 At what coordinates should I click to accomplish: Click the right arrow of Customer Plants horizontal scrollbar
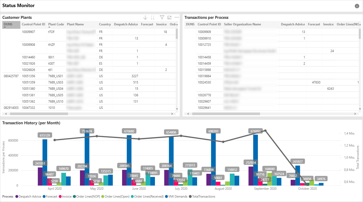pos(172,114)
